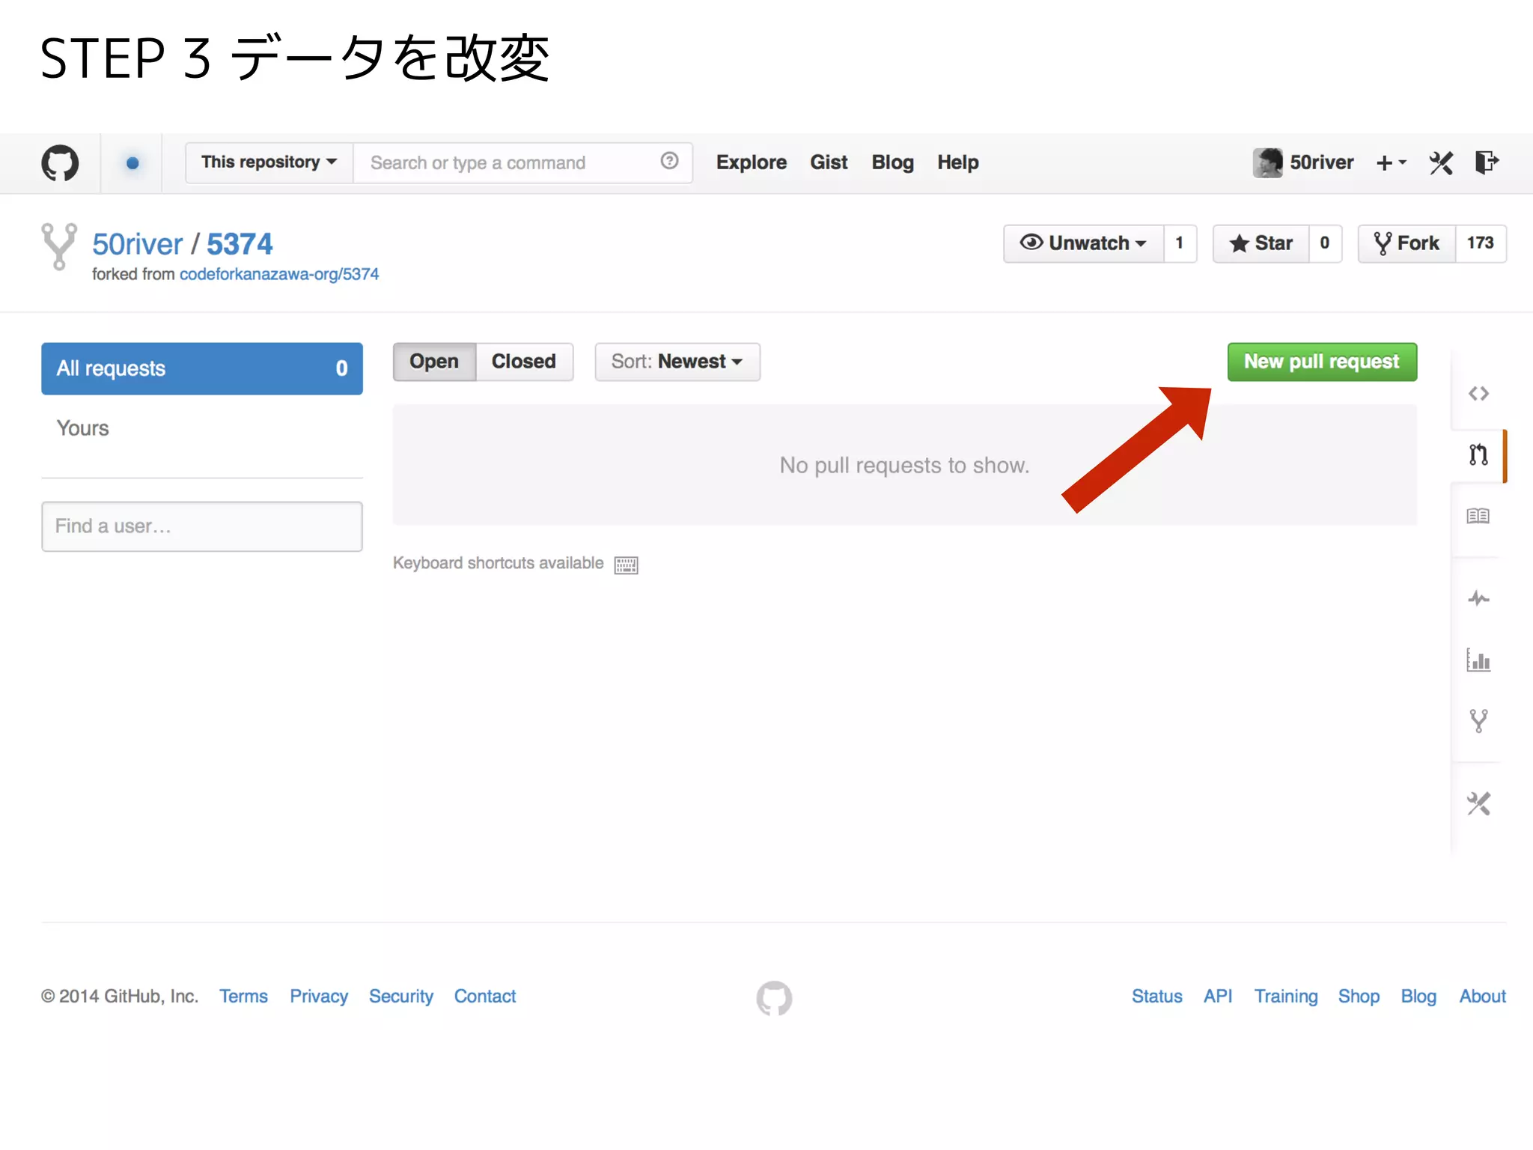
Task: Open the codeforkanazawa-org/5374 upstream link
Action: (x=279, y=274)
